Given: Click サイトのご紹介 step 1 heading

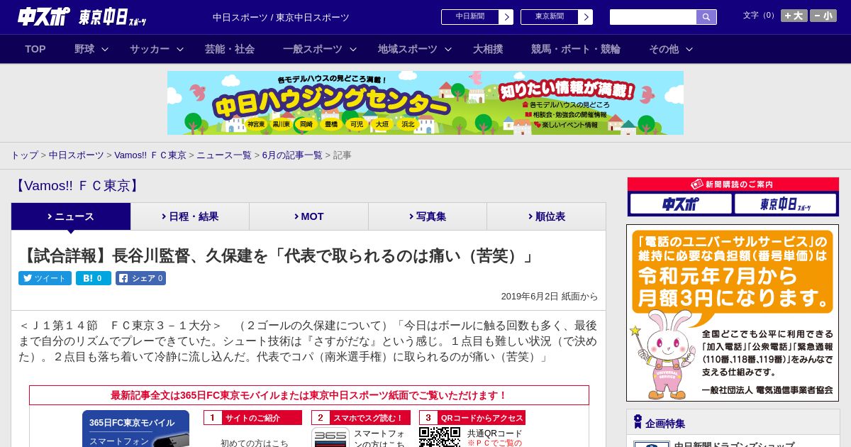Looking at the screenshot, I should 252,418.
